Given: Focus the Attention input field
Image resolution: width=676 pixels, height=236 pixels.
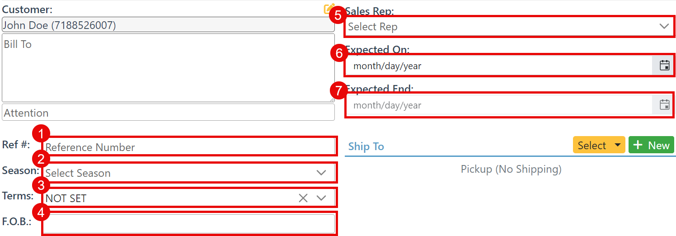Looking at the screenshot, I should 168,113.
